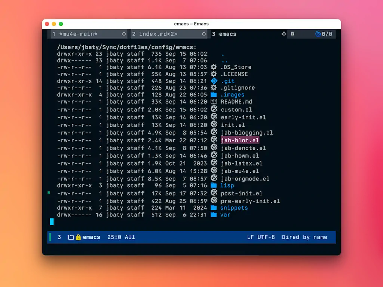Switch to the *mu4e-main* tab
The image size is (383, 287).
pos(78,34)
